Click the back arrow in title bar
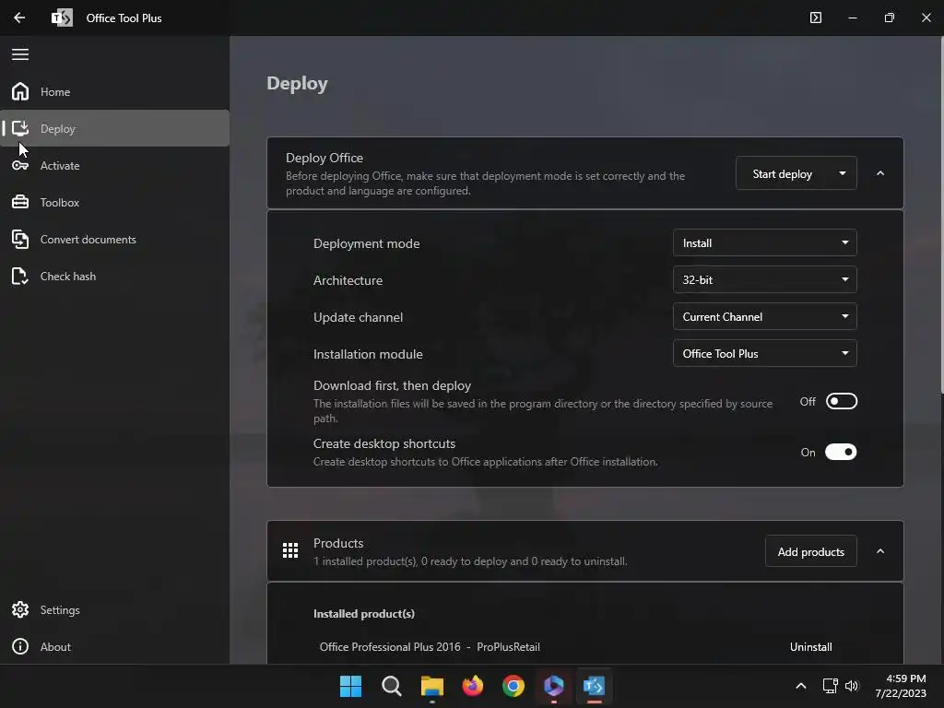The image size is (944, 708). point(19,18)
